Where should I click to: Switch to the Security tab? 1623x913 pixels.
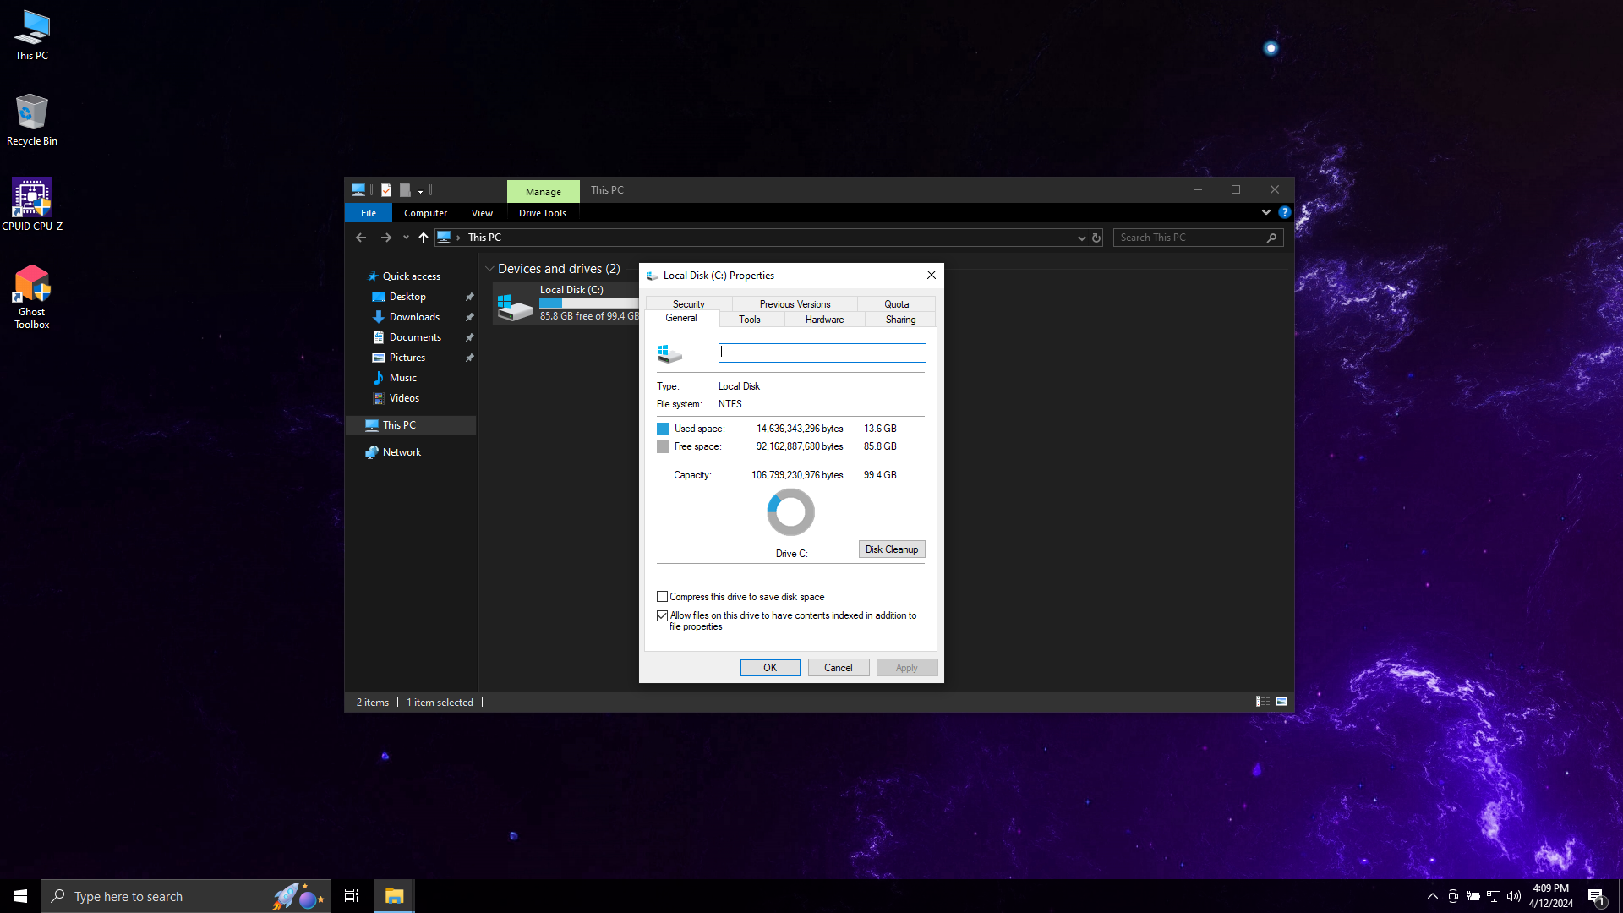point(688,303)
